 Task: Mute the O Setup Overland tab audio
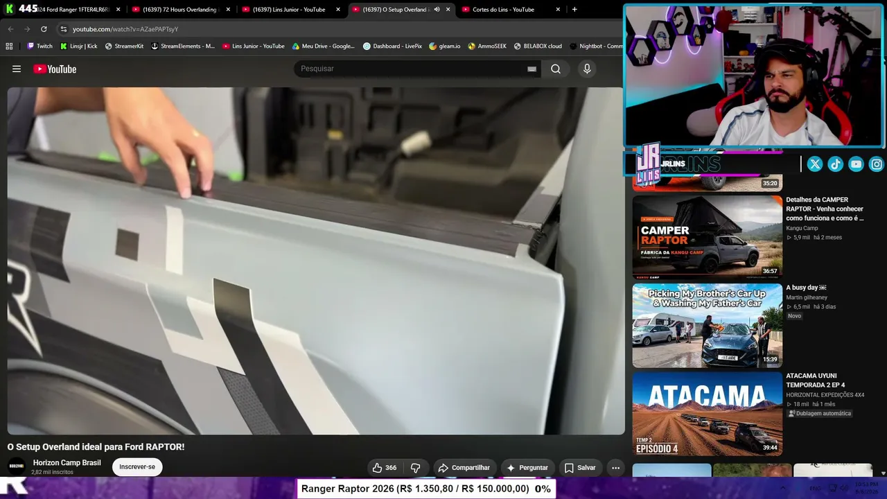pos(437,10)
